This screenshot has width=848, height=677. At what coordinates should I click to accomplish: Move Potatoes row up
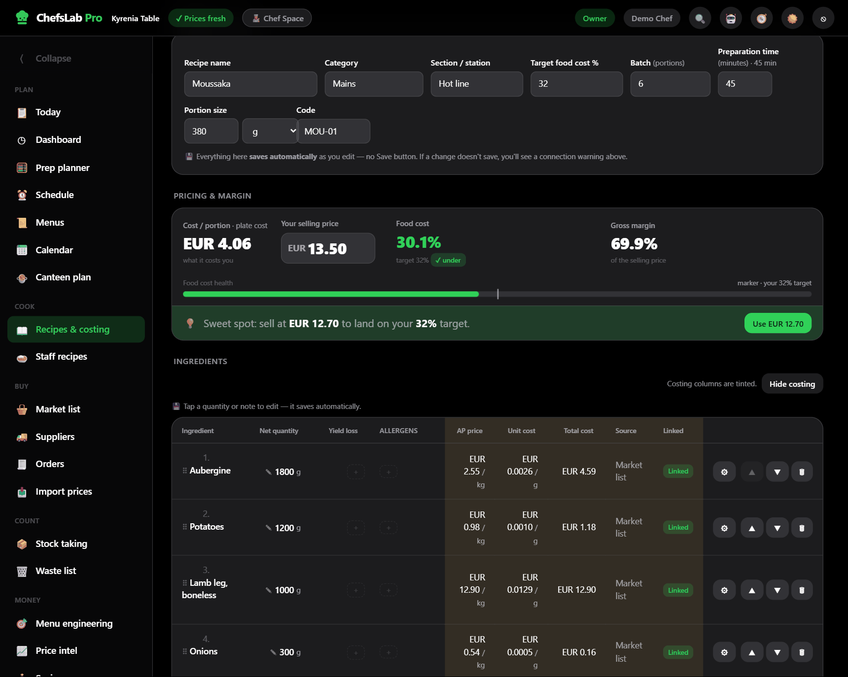752,528
